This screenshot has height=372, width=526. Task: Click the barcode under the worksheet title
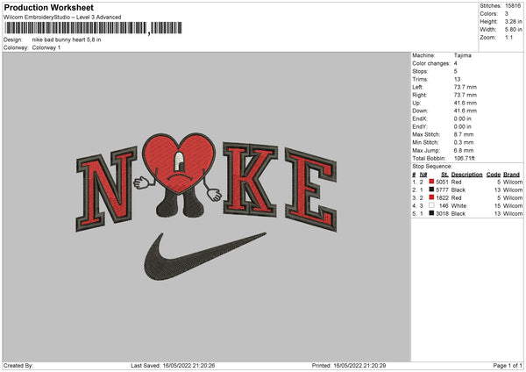pos(93,28)
